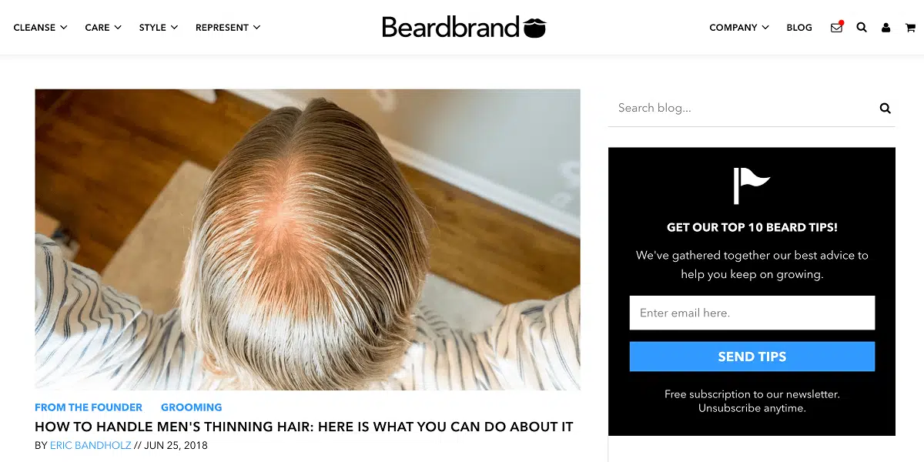Open the Represent dropdown menu
Screen dimensions: 924x462
pos(228,27)
